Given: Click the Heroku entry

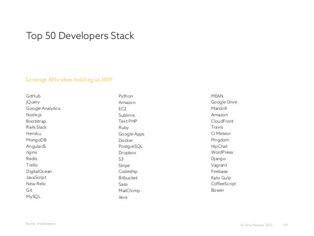Looking at the screenshot, I should coord(33,134).
